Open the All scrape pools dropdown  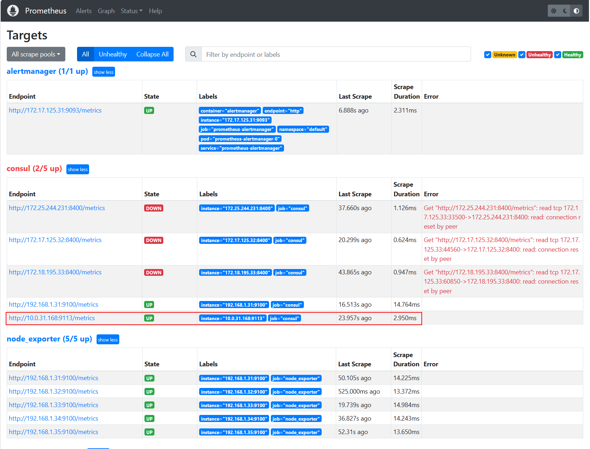[x=36, y=54]
